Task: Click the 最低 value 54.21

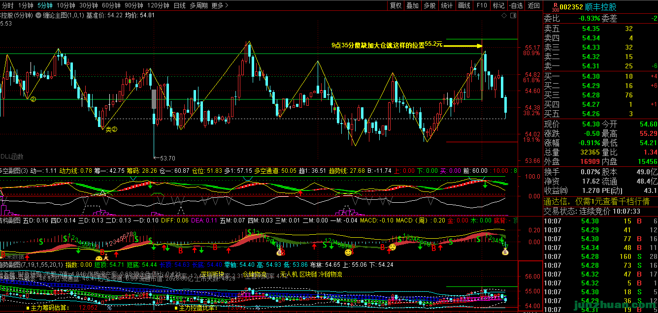Action: [x=648, y=143]
